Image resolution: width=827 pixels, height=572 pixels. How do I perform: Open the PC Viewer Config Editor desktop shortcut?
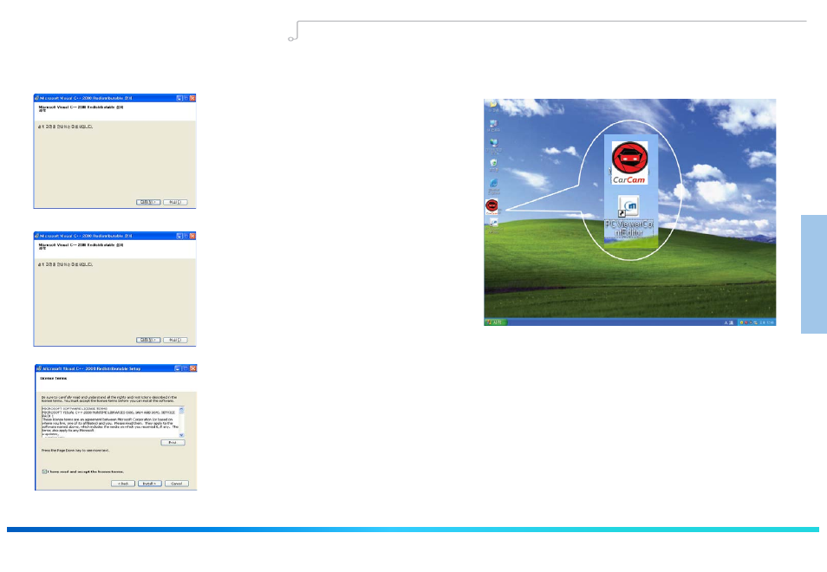[x=493, y=225]
